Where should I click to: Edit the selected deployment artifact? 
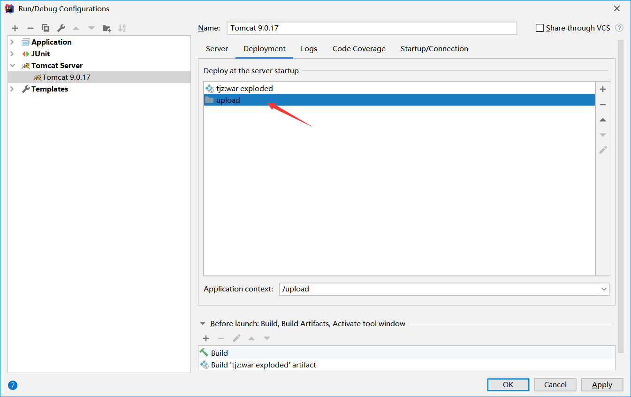pyautogui.click(x=603, y=150)
